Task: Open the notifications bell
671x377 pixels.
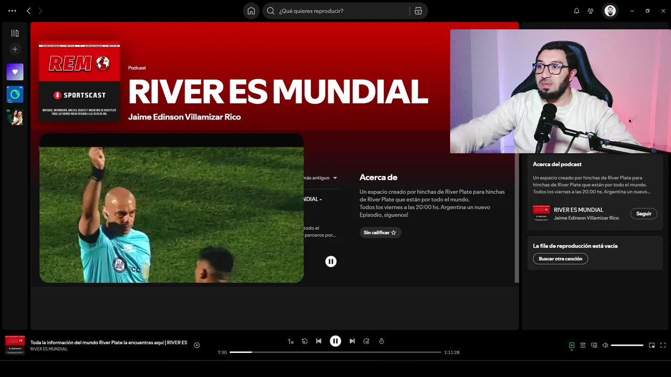Action: (577, 10)
